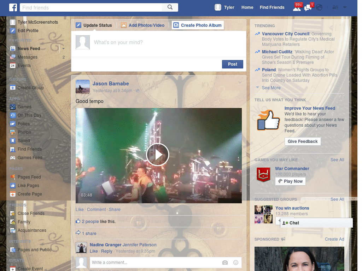Open Vancouver City Council trending topic
This screenshot has width=362, height=271.
point(286,34)
